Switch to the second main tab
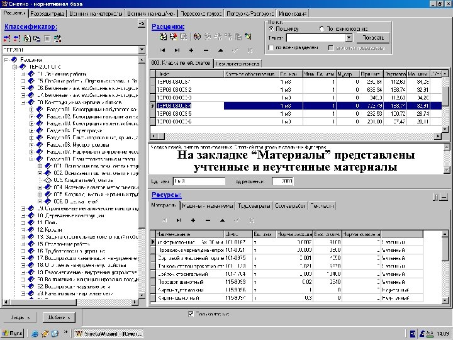453x340 pixels. coord(47,13)
